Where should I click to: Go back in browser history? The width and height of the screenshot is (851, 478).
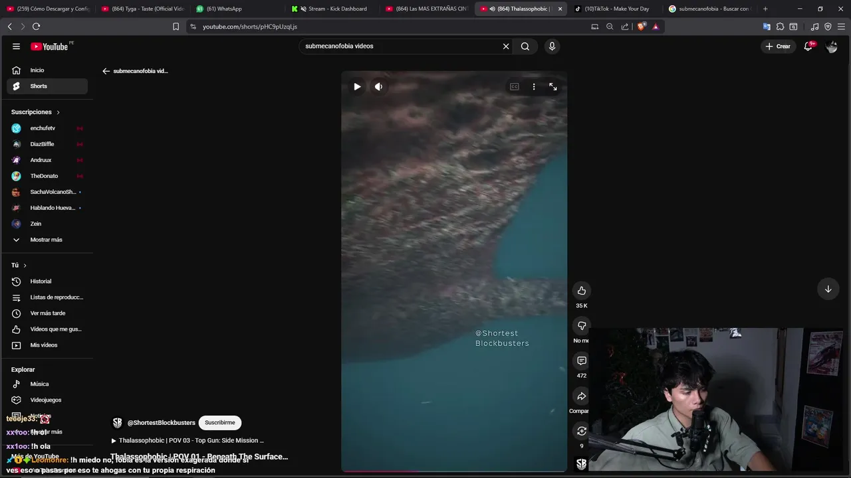click(x=9, y=27)
